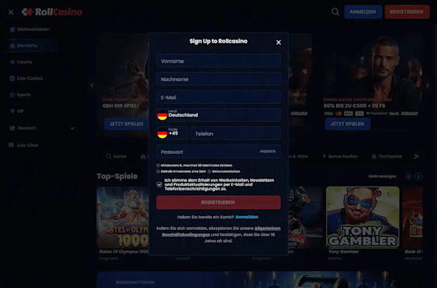437x288 pixels.
Task: Open the search magnifier in the header
Action: point(335,12)
